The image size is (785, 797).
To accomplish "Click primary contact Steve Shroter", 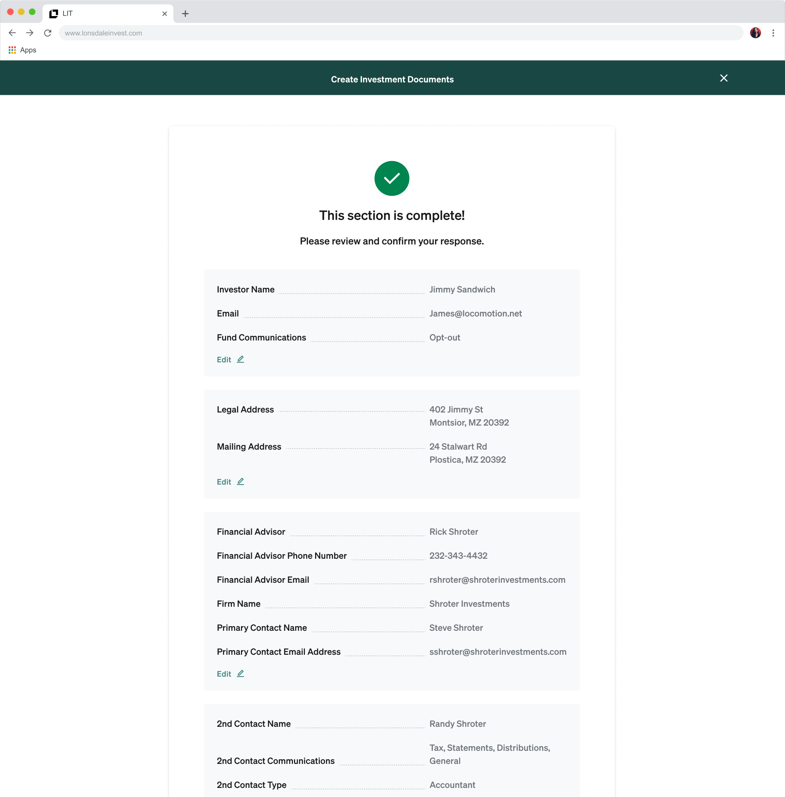I will pos(456,627).
